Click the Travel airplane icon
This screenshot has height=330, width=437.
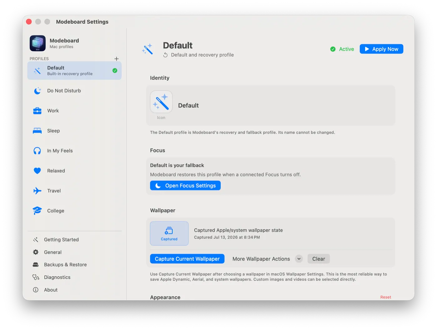pyautogui.click(x=37, y=191)
